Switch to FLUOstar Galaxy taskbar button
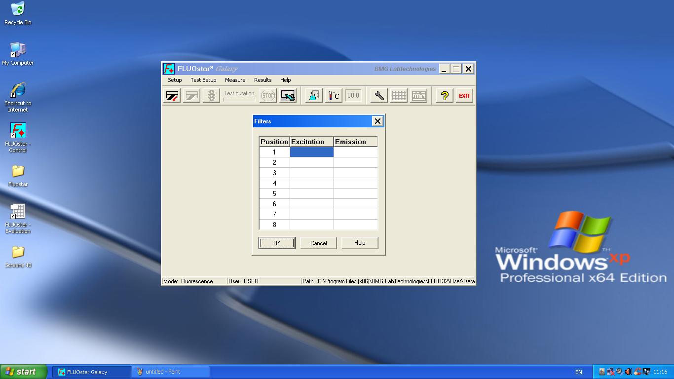The image size is (674, 379). click(92, 372)
